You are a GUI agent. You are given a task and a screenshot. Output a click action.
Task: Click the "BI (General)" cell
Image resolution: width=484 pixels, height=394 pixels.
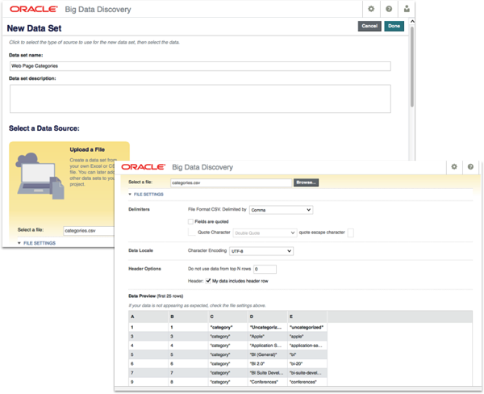[x=267, y=354]
